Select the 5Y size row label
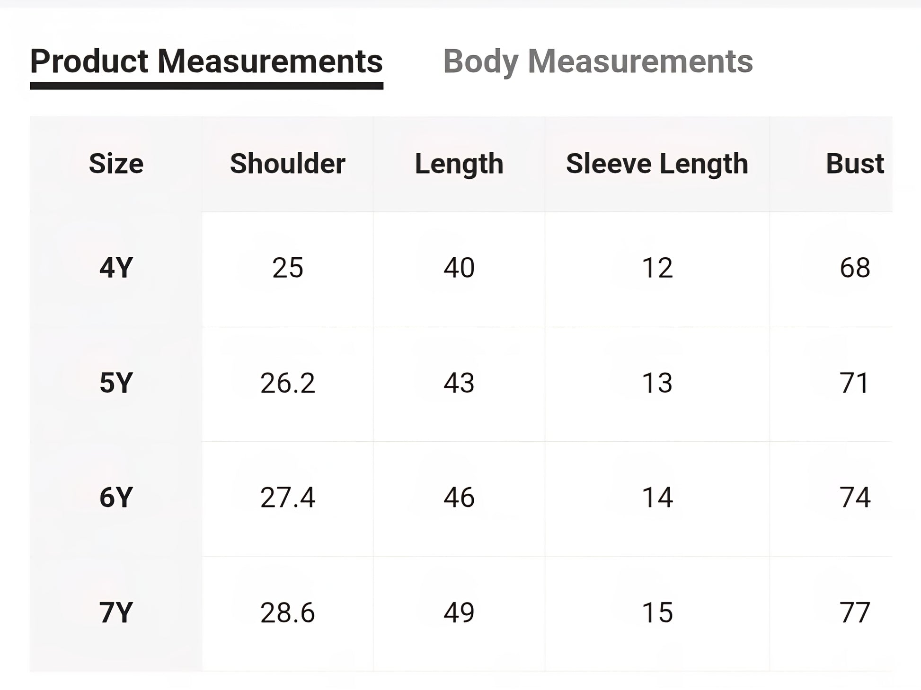This screenshot has width=921, height=690. 116,383
